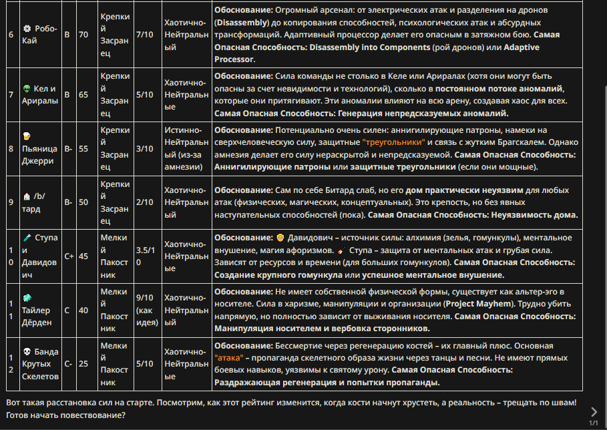607x430 pixels.
Task: Click the house emoji beside /b/тард
Action: pos(26,196)
